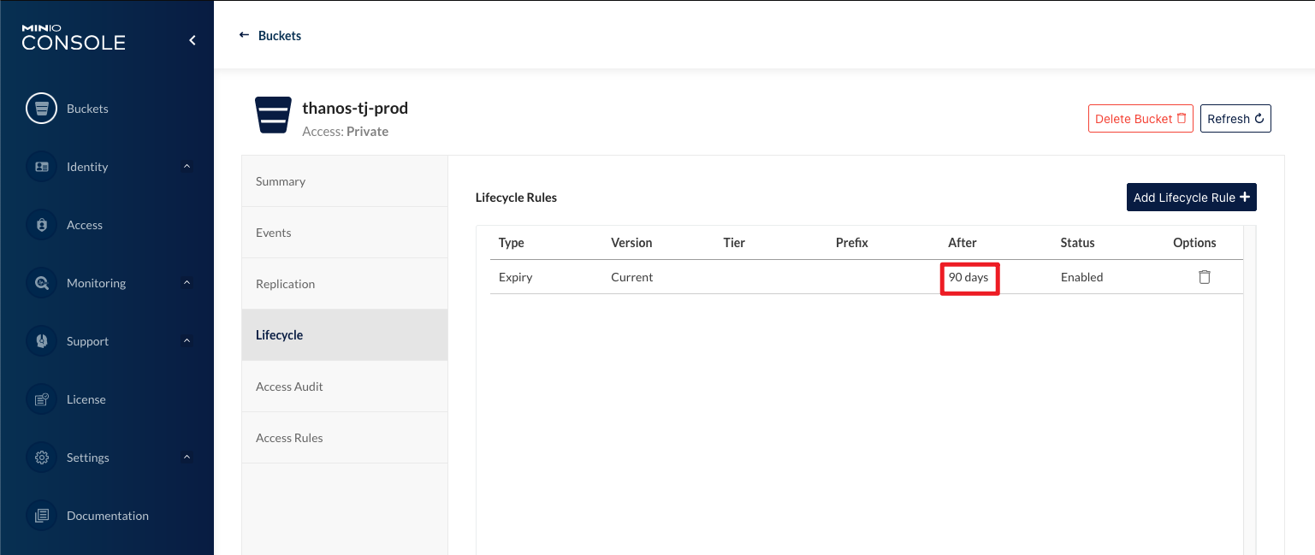
Task: Open the License menu item
Action: (x=86, y=399)
